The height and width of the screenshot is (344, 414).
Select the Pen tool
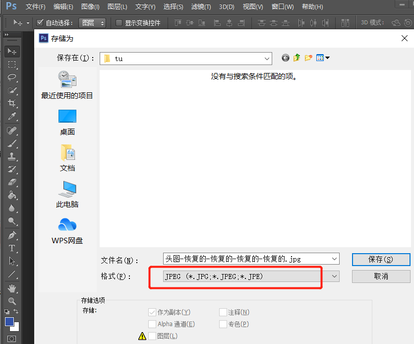point(12,235)
